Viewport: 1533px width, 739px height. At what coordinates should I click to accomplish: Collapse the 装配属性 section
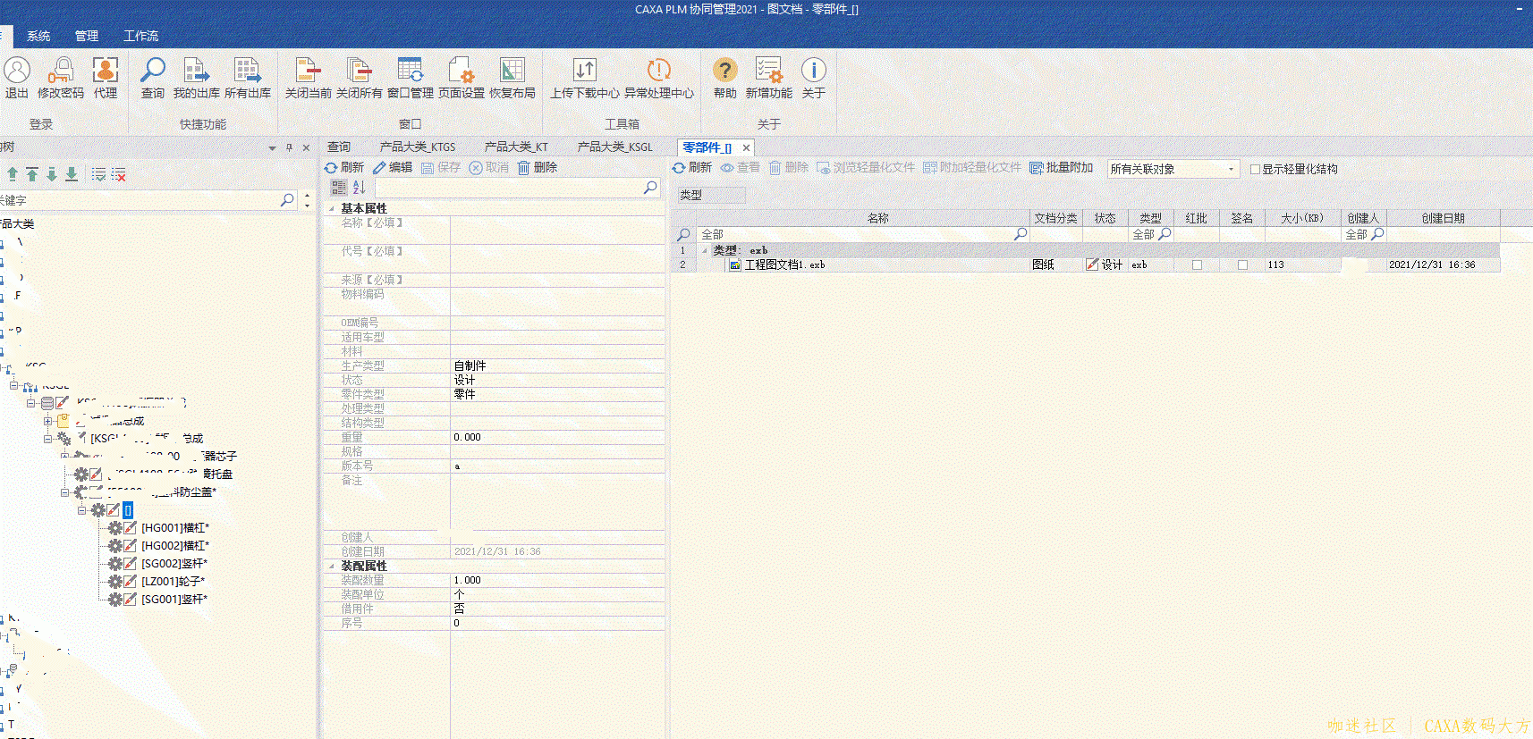(332, 566)
